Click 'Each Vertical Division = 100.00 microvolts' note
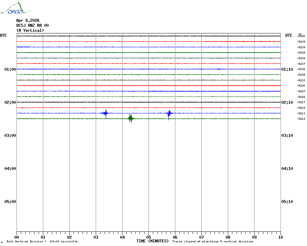Screen dimensions: 307x246 tap(42, 241)
